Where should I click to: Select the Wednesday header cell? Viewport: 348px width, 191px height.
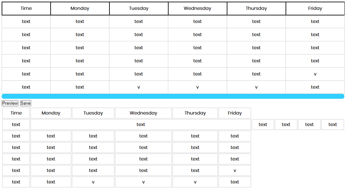[x=197, y=8]
